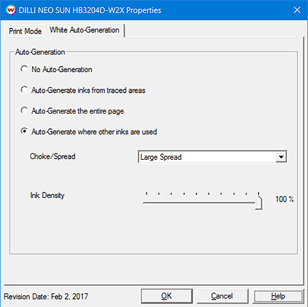Select Auto-Generate inks from traced areas
308x307 pixels.
tap(24, 90)
